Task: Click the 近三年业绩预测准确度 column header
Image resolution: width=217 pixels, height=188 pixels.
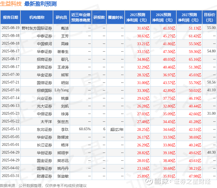Action: [x=81, y=17]
